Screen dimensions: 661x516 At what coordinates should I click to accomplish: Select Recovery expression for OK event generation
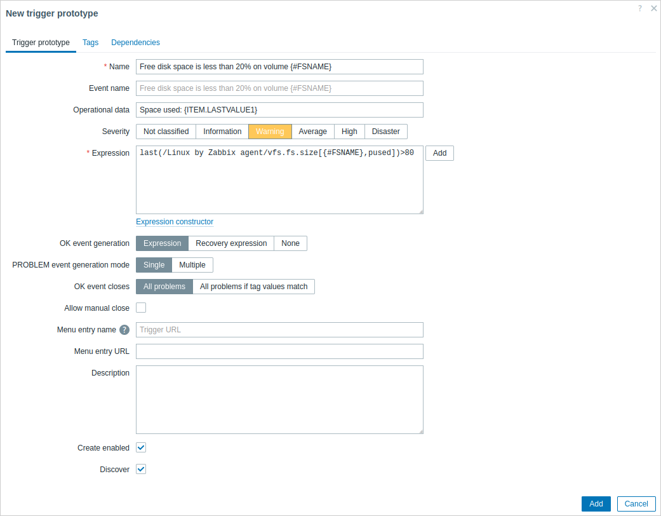click(231, 243)
